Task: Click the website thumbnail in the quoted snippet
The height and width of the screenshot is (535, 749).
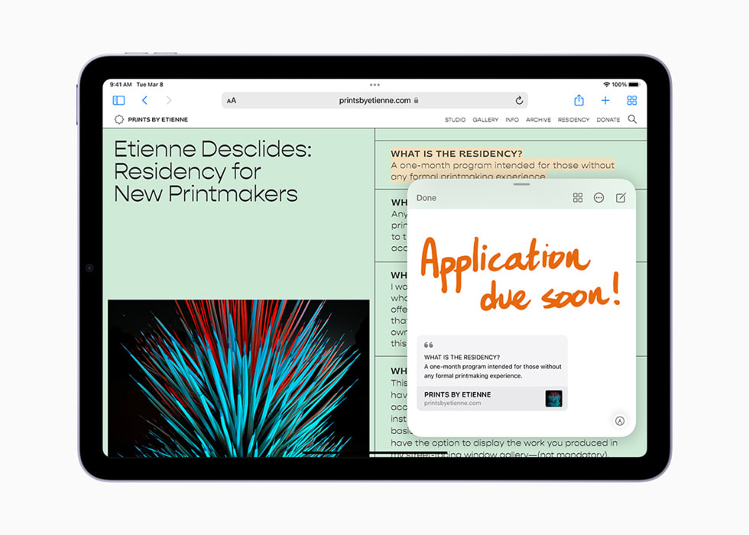Action: [553, 398]
